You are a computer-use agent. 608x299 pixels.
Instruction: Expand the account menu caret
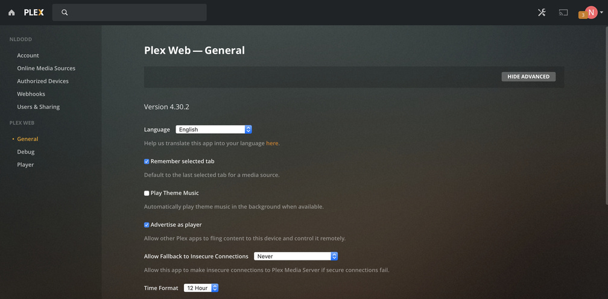point(601,13)
